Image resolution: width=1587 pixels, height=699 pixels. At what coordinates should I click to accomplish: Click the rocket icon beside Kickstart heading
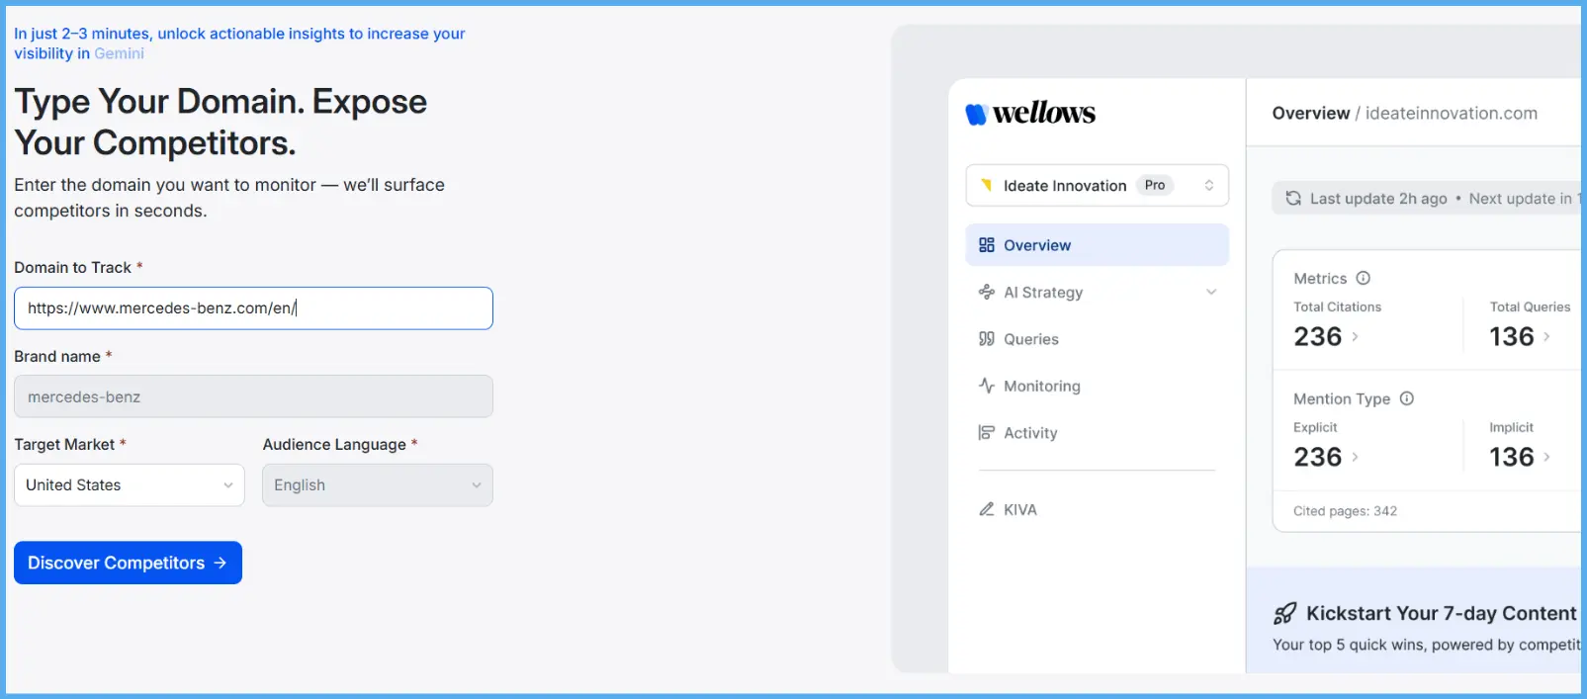[1285, 614]
